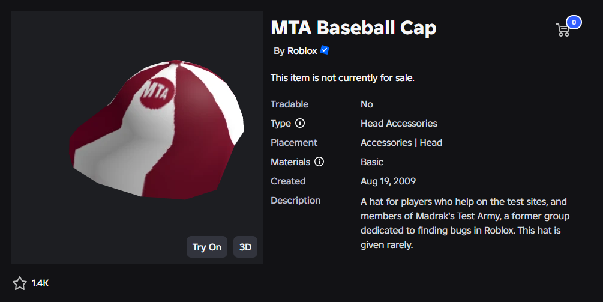
Task: Click the info icon beside Materials
Action: click(319, 162)
